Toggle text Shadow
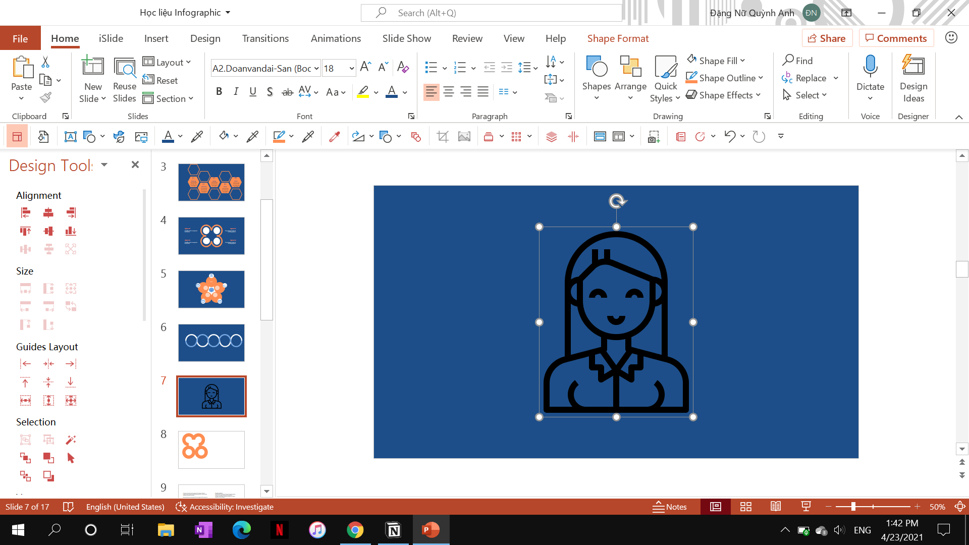The image size is (969, 545). (x=270, y=92)
